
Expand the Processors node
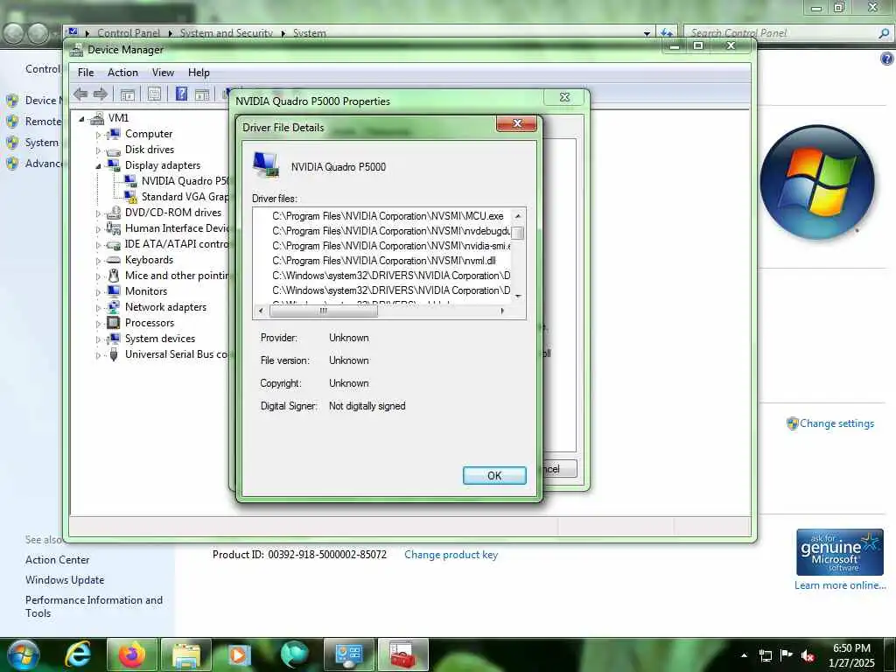pyautogui.click(x=98, y=324)
